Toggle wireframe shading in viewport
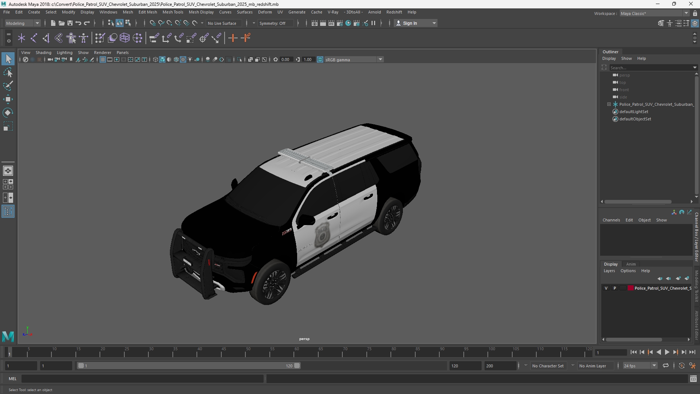 coord(155,59)
